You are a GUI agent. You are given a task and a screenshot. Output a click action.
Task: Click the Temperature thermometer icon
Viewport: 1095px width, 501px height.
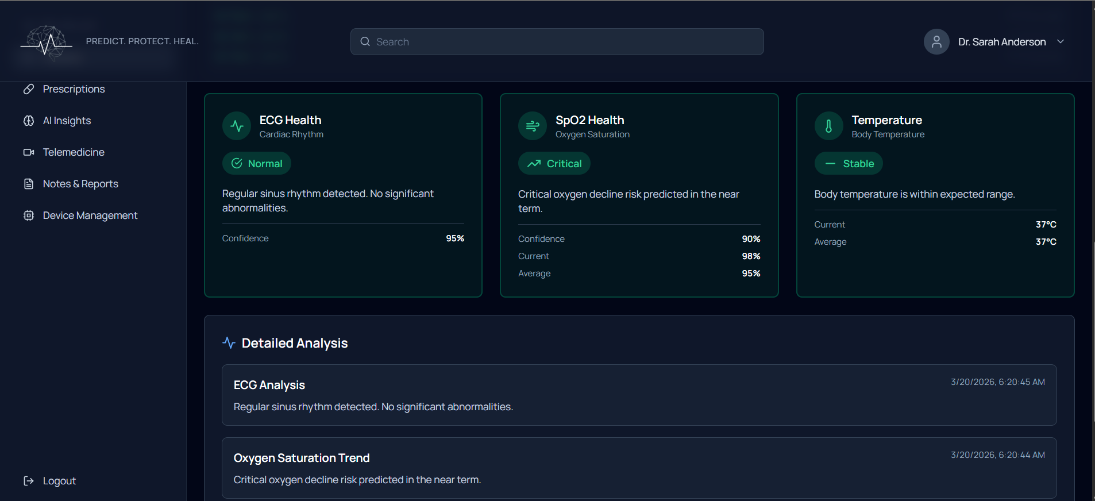coord(828,126)
